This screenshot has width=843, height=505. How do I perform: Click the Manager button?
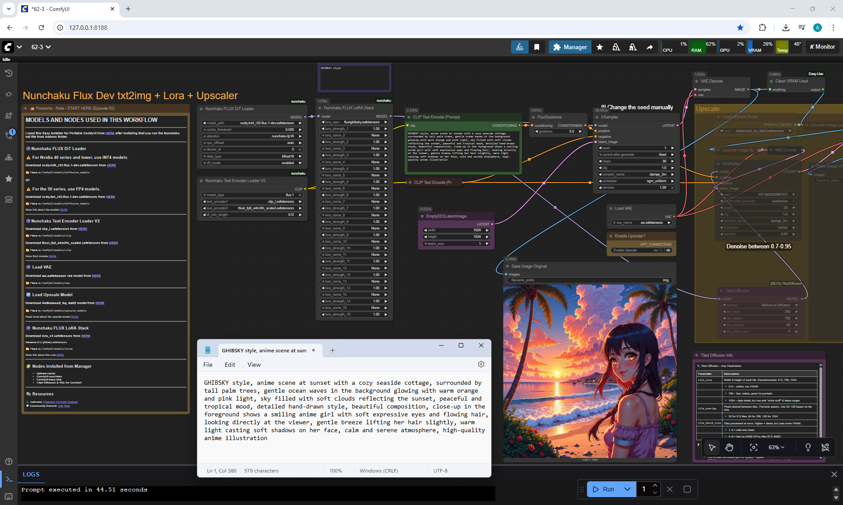[570, 47]
